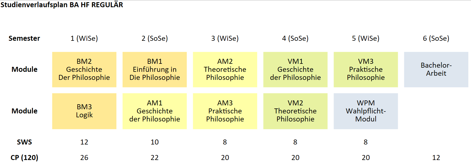Click the BM2 Geschichte der Philosophie module box
The image size is (471, 165).
pyautogui.click(x=84, y=70)
